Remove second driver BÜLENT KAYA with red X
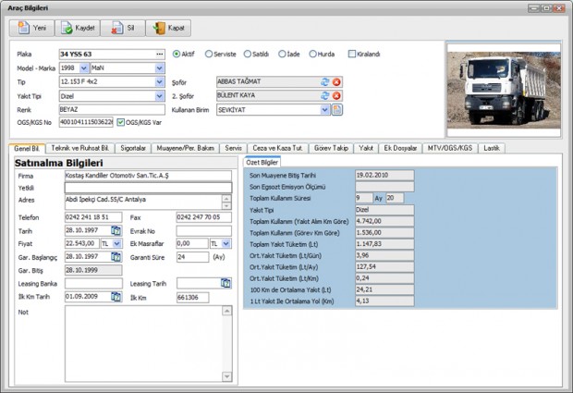 click(336, 96)
